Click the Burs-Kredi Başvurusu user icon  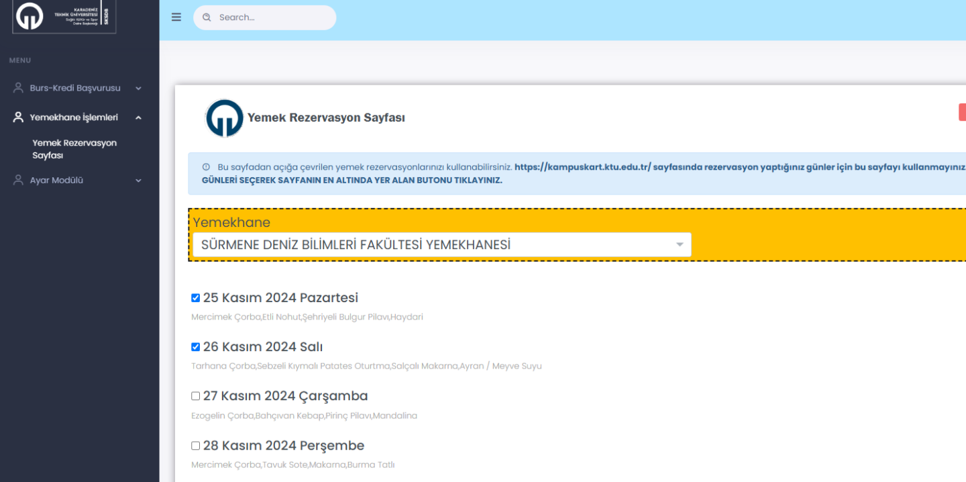(18, 88)
